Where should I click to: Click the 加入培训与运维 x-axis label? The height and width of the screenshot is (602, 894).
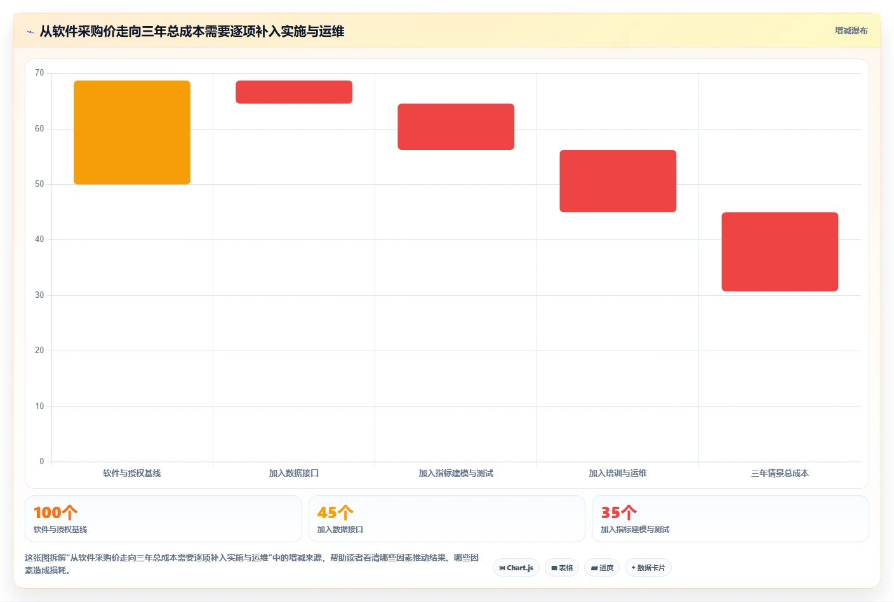click(x=618, y=473)
